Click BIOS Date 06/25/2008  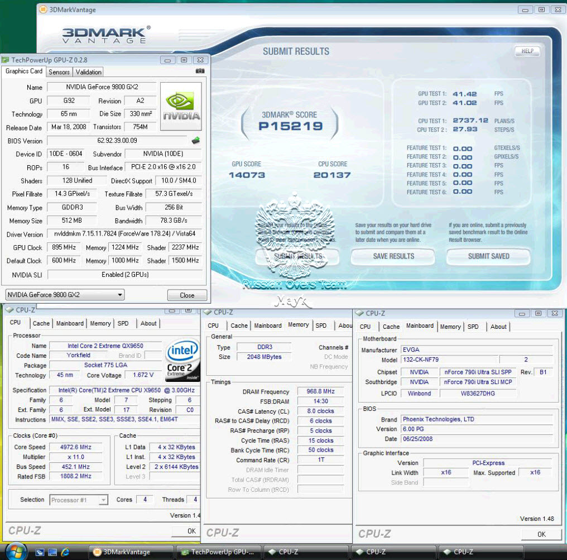click(x=477, y=439)
